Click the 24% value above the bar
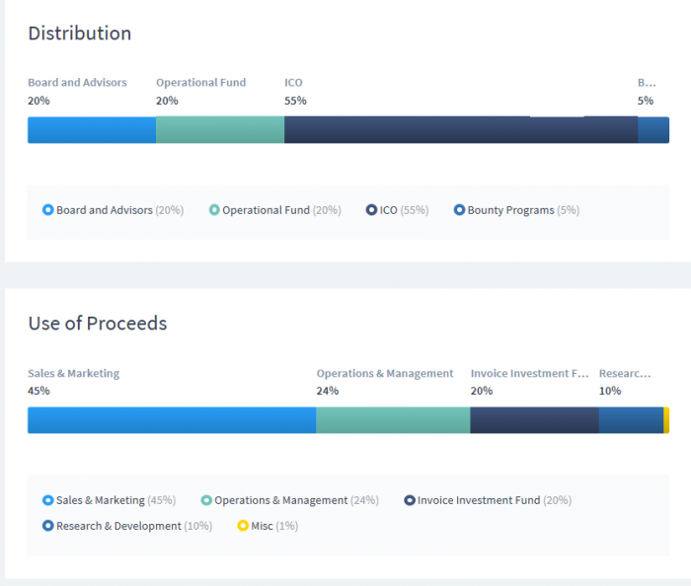The width and height of the screenshot is (691, 586). [328, 391]
